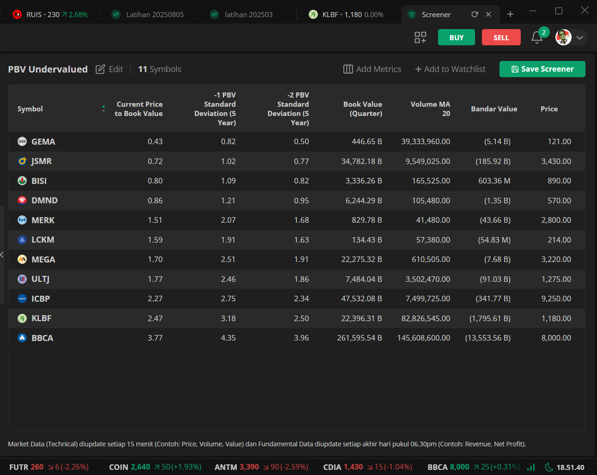Open the LCKM symbol
Image resolution: width=597 pixels, height=475 pixels.
click(x=43, y=240)
